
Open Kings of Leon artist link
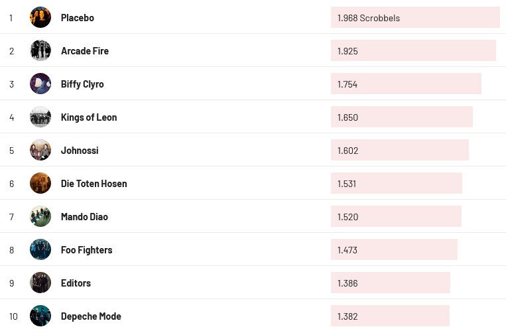pyautogui.click(x=89, y=117)
